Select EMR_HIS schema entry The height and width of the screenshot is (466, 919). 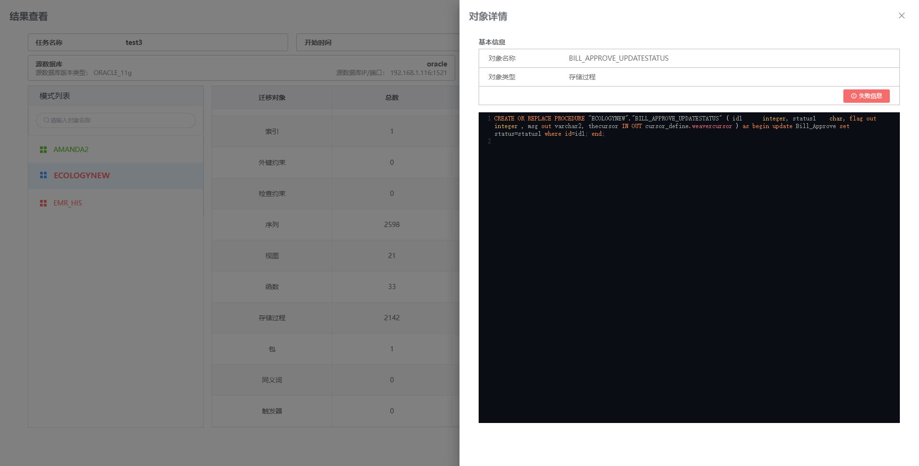pos(67,203)
